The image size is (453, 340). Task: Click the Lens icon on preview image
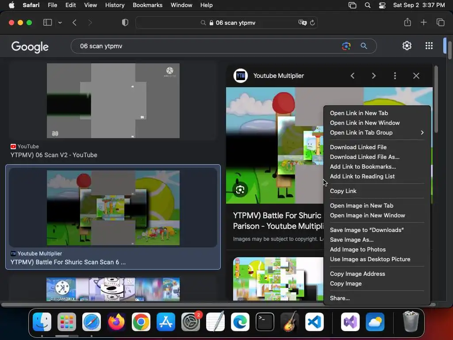240,189
